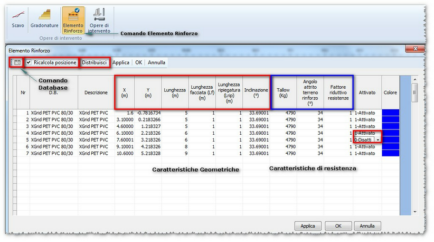The width and height of the screenshot is (434, 242).
Task: Click OK in the dialog toolbar
Action: pos(138,62)
